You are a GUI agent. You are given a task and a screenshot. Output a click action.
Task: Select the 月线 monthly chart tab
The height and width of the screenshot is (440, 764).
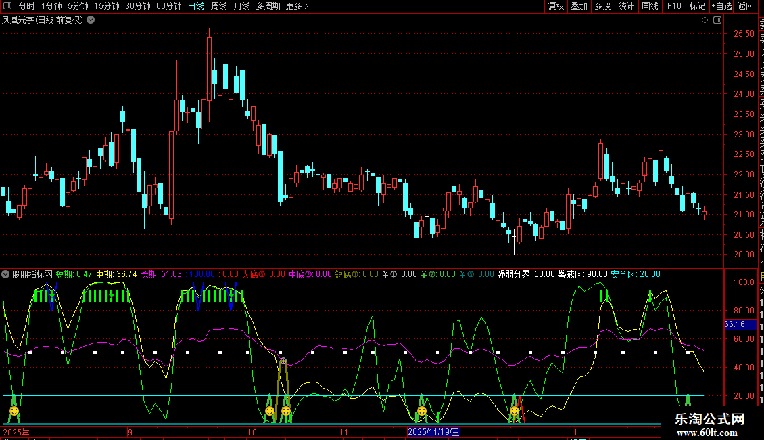(241, 7)
